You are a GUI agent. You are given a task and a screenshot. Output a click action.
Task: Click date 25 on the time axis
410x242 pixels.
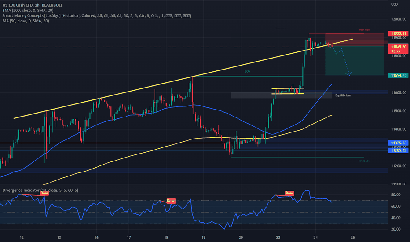(x=353, y=238)
